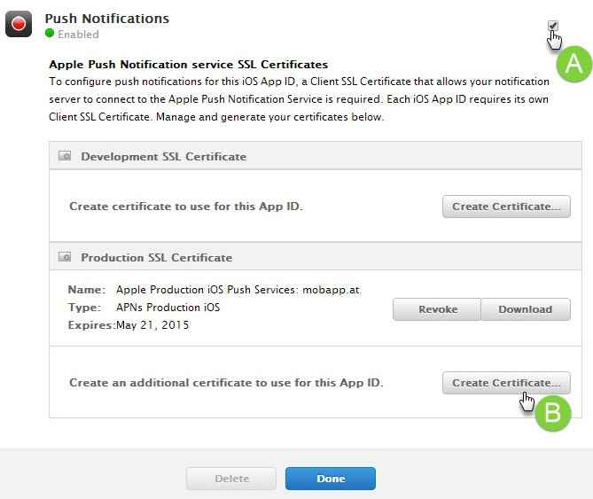Click the Production SSL Certificate header icon

(65, 258)
